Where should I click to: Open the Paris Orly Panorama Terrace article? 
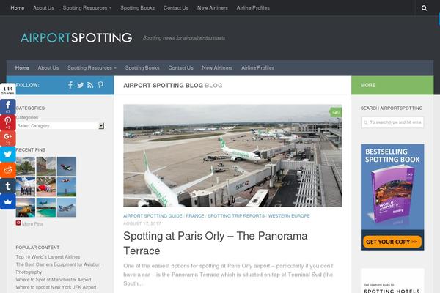click(215, 243)
